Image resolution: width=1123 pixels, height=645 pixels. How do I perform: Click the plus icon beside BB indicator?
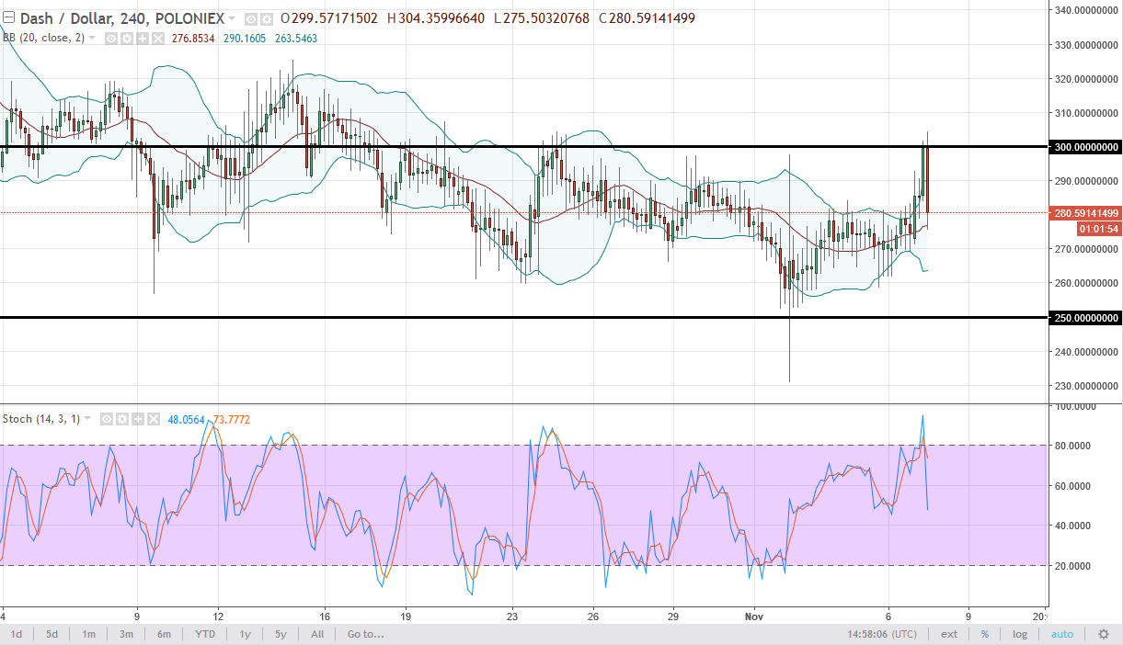click(142, 38)
